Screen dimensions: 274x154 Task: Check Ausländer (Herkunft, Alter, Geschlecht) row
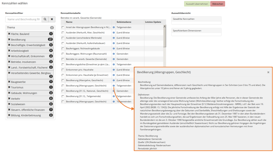point(63,33)
